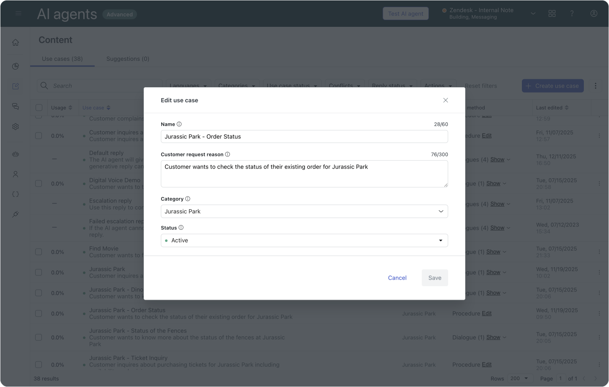Click the Name field info icon
Viewport: 609px width, 387px height.
pyautogui.click(x=179, y=124)
